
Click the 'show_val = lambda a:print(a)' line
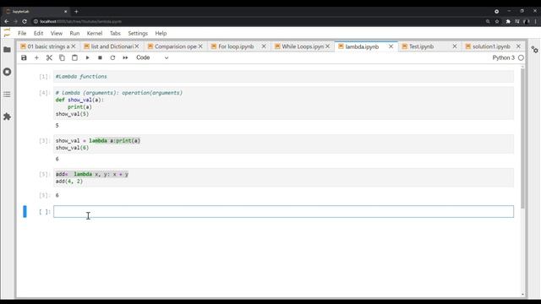pos(98,141)
